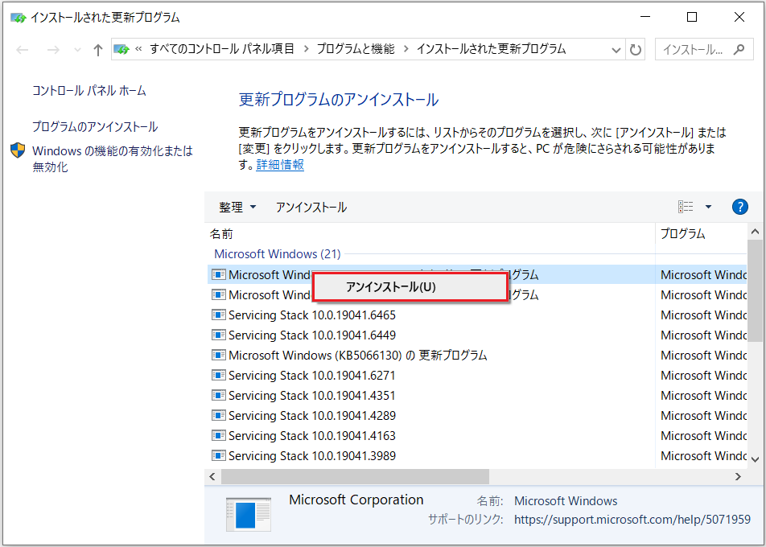766x547 pixels.
Task: Open the recent locations dropdown chevron
Action: pyautogui.click(x=77, y=49)
